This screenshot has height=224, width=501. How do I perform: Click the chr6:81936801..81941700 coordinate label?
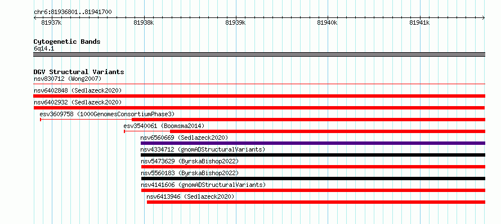(73, 12)
